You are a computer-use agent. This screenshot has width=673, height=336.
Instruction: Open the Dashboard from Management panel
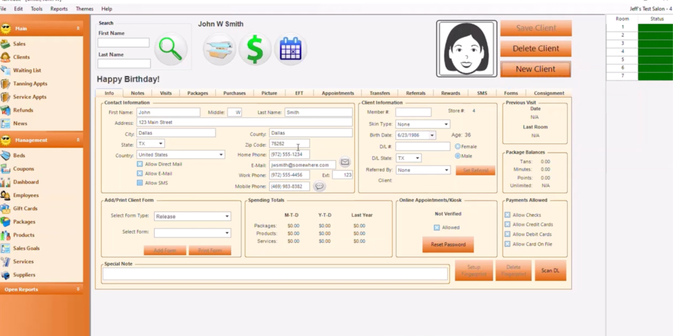(26, 182)
